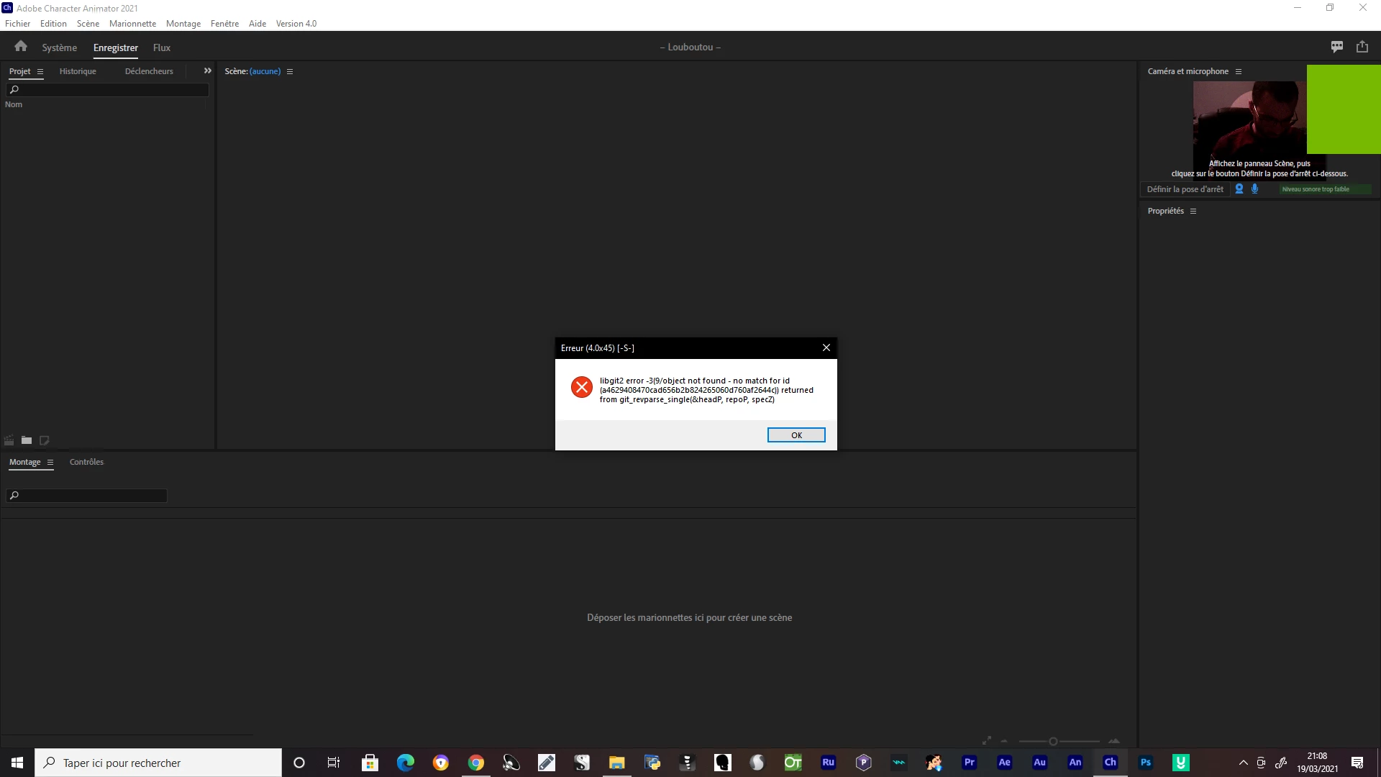
Task: Switch to the Flux workspace tab
Action: pos(162,48)
